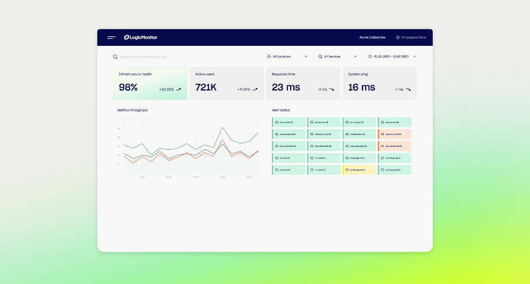Click the search magnifier icon
The height and width of the screenshot is (284, 530).
coord(115,57)
